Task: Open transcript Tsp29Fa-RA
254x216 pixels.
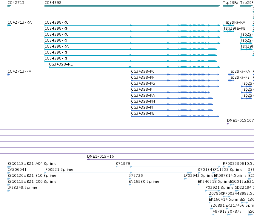Action: point(234,22)
